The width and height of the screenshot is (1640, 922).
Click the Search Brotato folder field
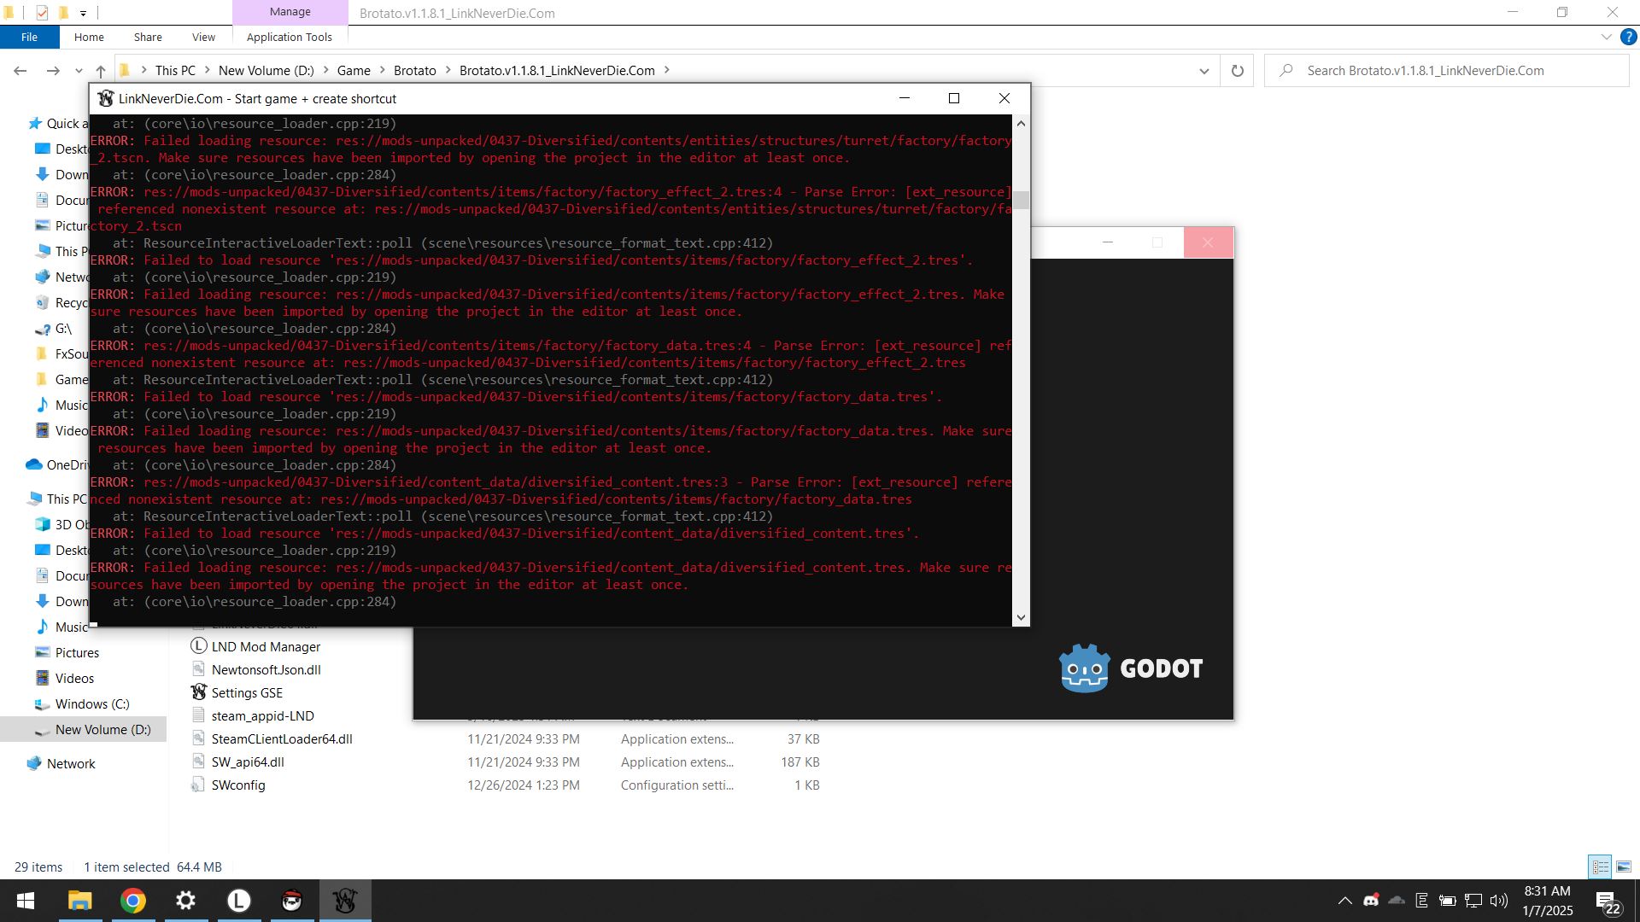coord(1446,71)
